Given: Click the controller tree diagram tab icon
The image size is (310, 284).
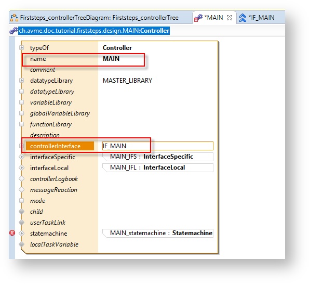Looking at the screenshot, I should [x=14, y=18].
